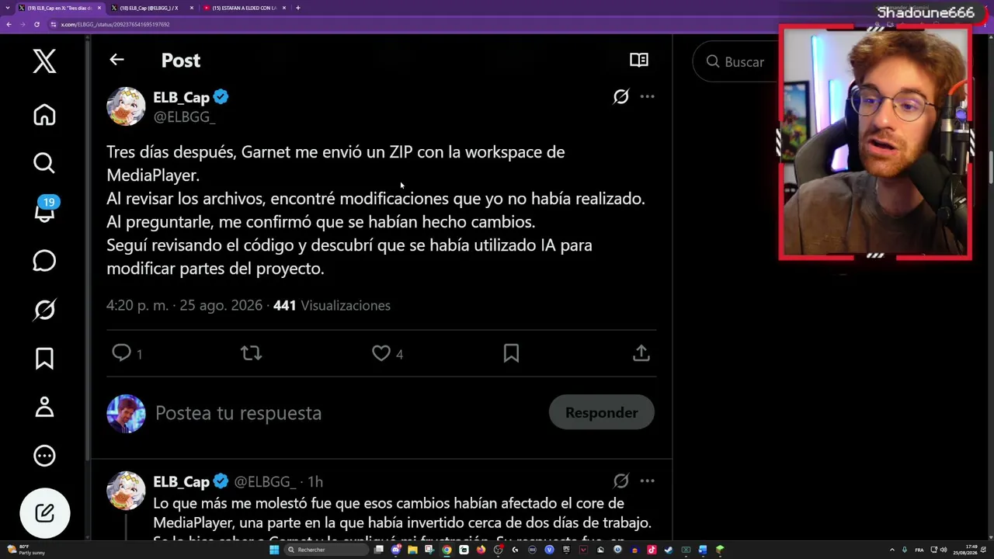The height and width of the screenshot is (559, 994).
Task: Close the '(15) ESTAFAN A ELDED' tab
Action: [x=284, y=8]
